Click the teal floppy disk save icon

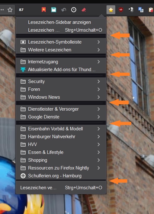tap(54, 10)
